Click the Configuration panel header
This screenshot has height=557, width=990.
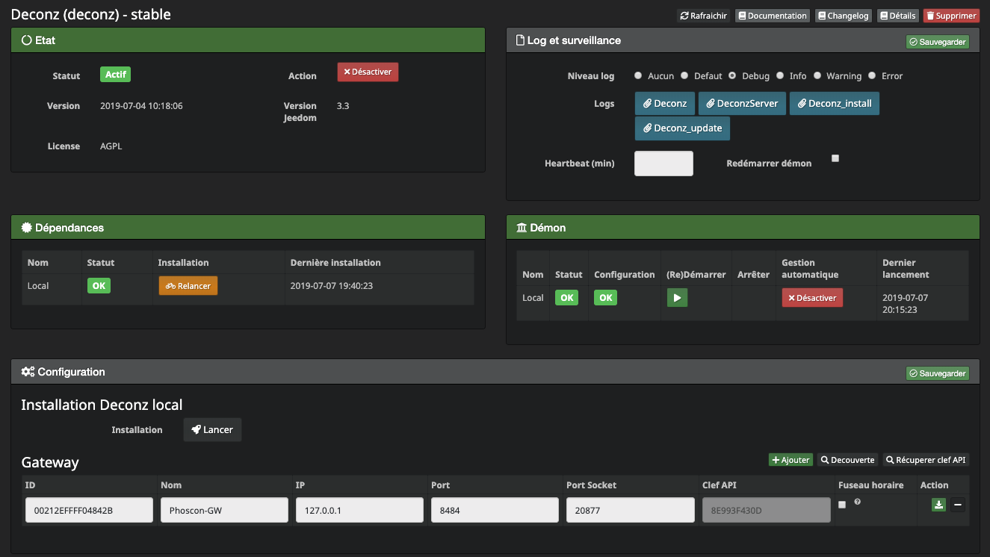coord(495,372)
